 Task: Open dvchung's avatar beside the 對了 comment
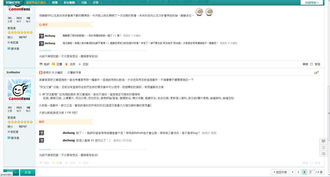42,133
